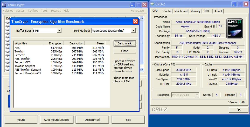
Task: Switch to the SPD tab in CPU-Z
Action: click(206, 11)
